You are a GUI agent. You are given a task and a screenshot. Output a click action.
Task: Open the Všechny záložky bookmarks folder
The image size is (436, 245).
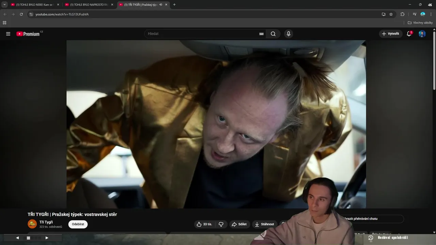coord(420,23)
